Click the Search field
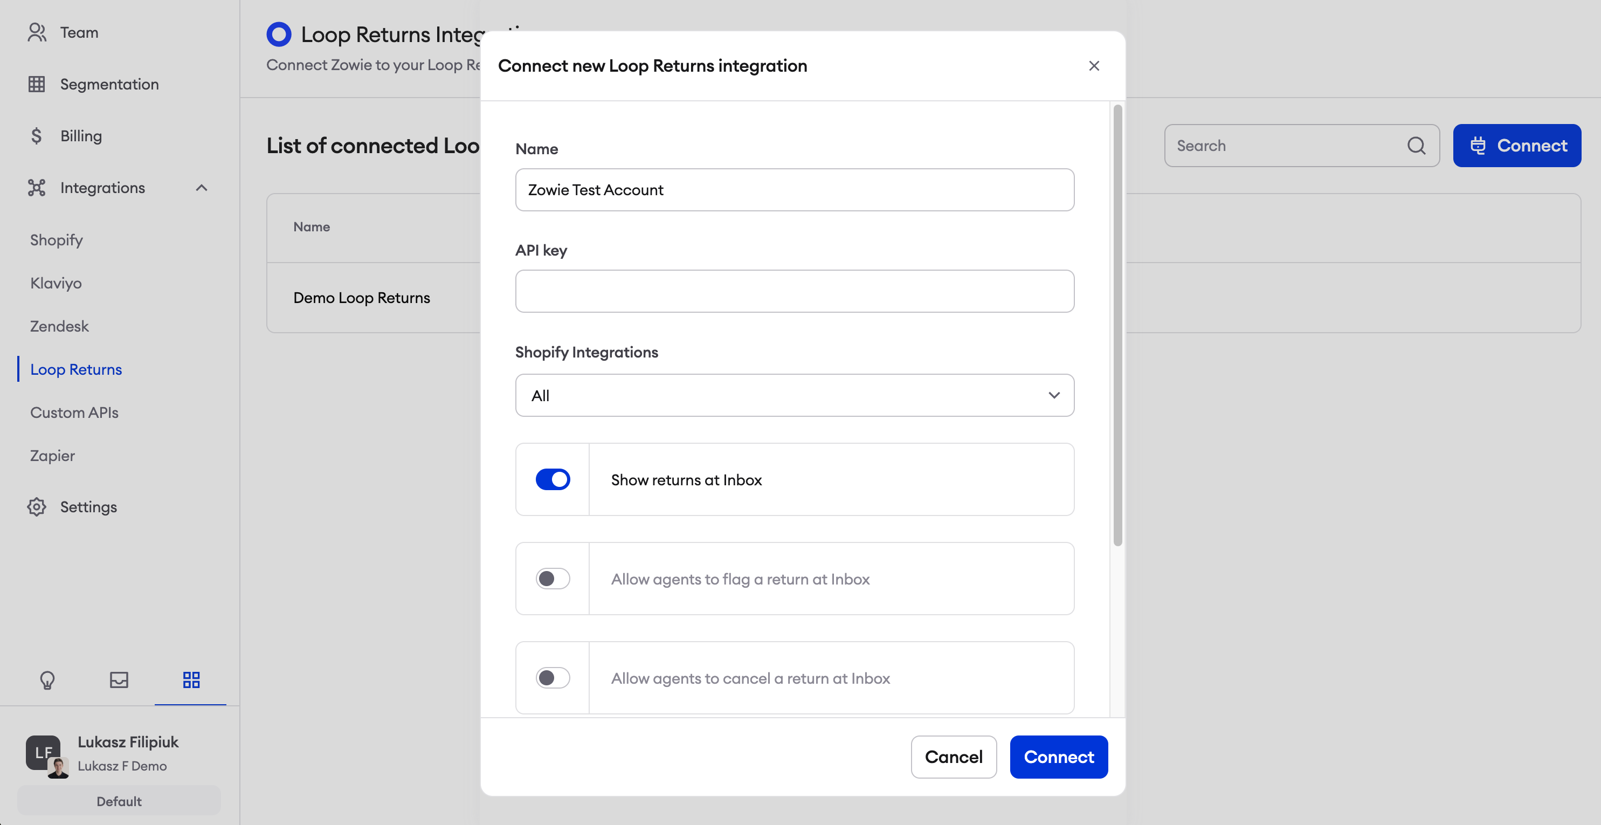This screenshot has height=825, width=1601. click(1301, 146)
